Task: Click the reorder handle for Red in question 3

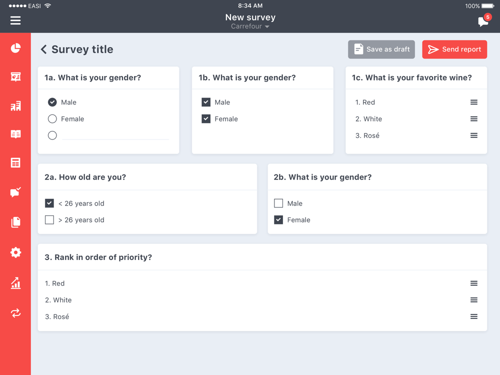Action: [474, 283]
